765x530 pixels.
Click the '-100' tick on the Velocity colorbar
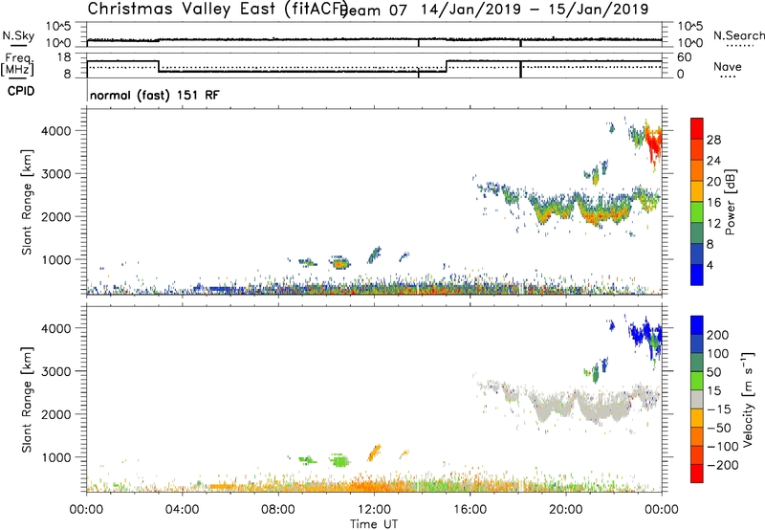(x=722, y=446)
